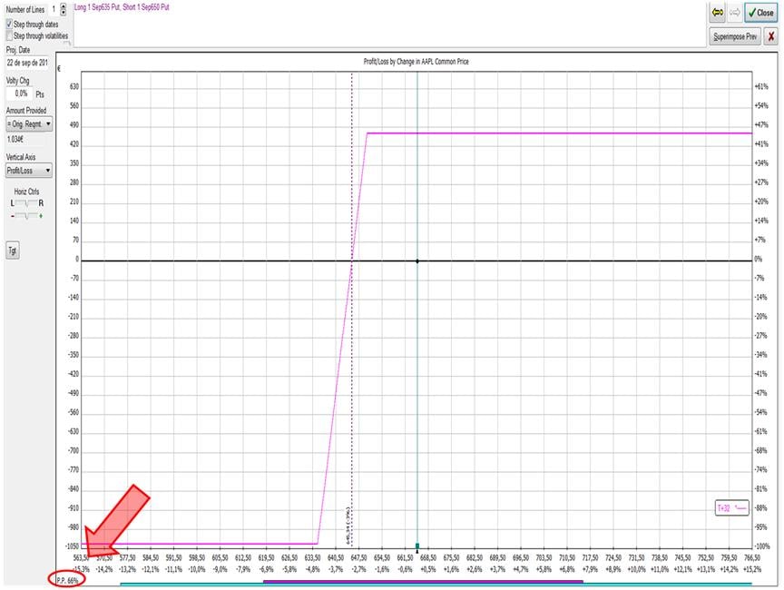Viewport: 784px width, 590px height.
Task: Click the Number of Lines value field
Action: click(x=54, y=9)
